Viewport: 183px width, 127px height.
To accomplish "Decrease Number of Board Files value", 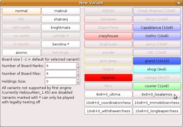I will 78,75.
